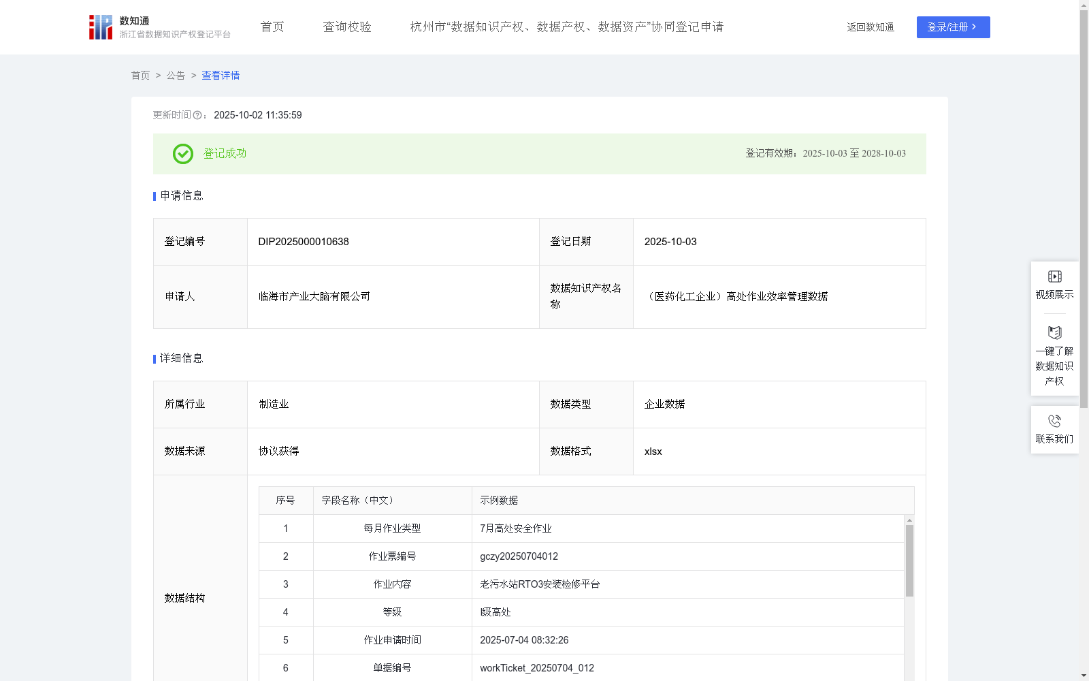This screenshot has height=681, width=1089.
Task: Click the 高处作业效率管理数据 name cell
Action: coord(779,297)
